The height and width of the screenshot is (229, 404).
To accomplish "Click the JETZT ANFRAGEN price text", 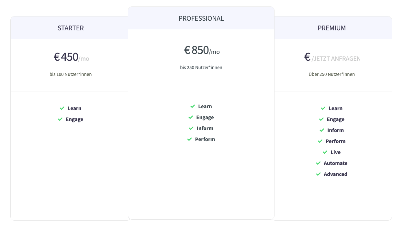I will click(336, 59).
